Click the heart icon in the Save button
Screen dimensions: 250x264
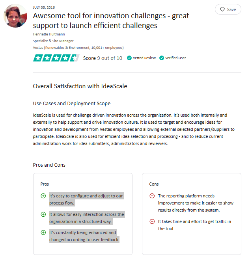click(x=222, y=9)
